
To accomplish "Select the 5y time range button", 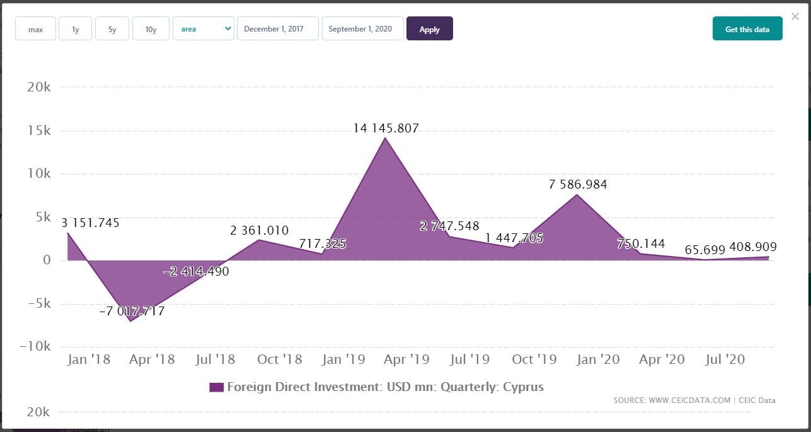I will click(x=112, y=29).
